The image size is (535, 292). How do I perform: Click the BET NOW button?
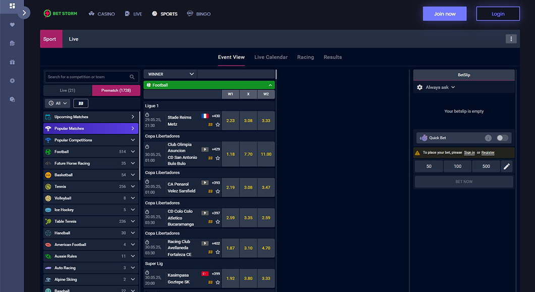click(x=464, y=182)
